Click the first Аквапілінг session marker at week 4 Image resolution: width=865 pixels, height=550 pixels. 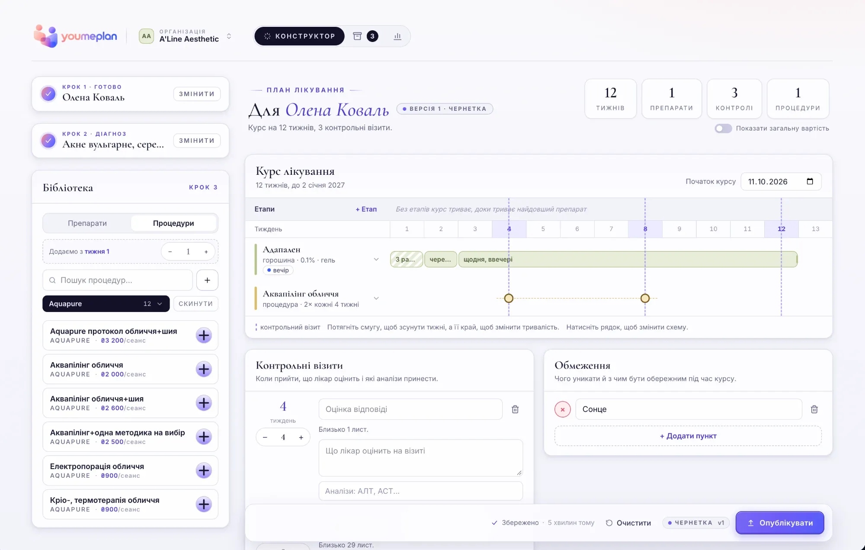[x=509, y=298]
